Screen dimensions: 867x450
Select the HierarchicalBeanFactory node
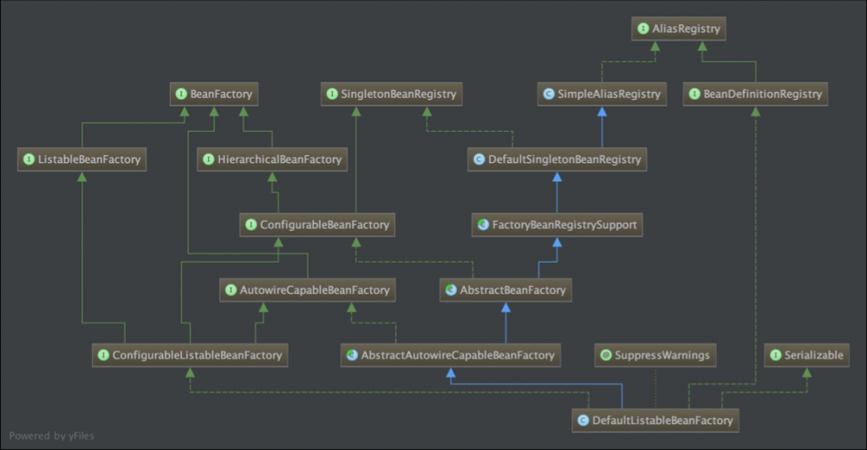click(x=272, y=160)
